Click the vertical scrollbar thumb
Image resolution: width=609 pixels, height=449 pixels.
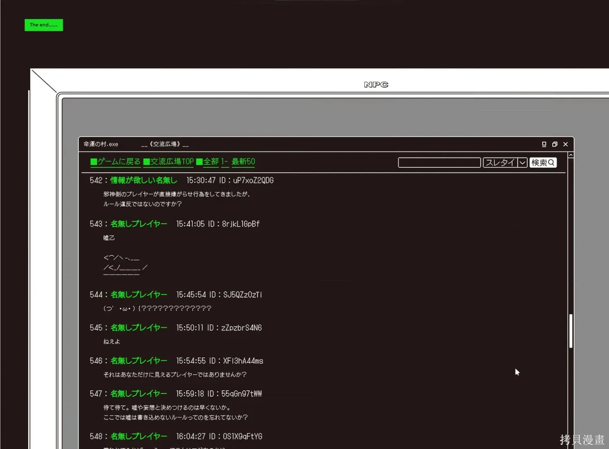(571, 331)
